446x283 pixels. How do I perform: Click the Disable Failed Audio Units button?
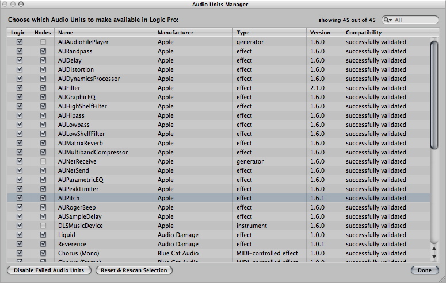pyautogui.click(x=49, y=270)
